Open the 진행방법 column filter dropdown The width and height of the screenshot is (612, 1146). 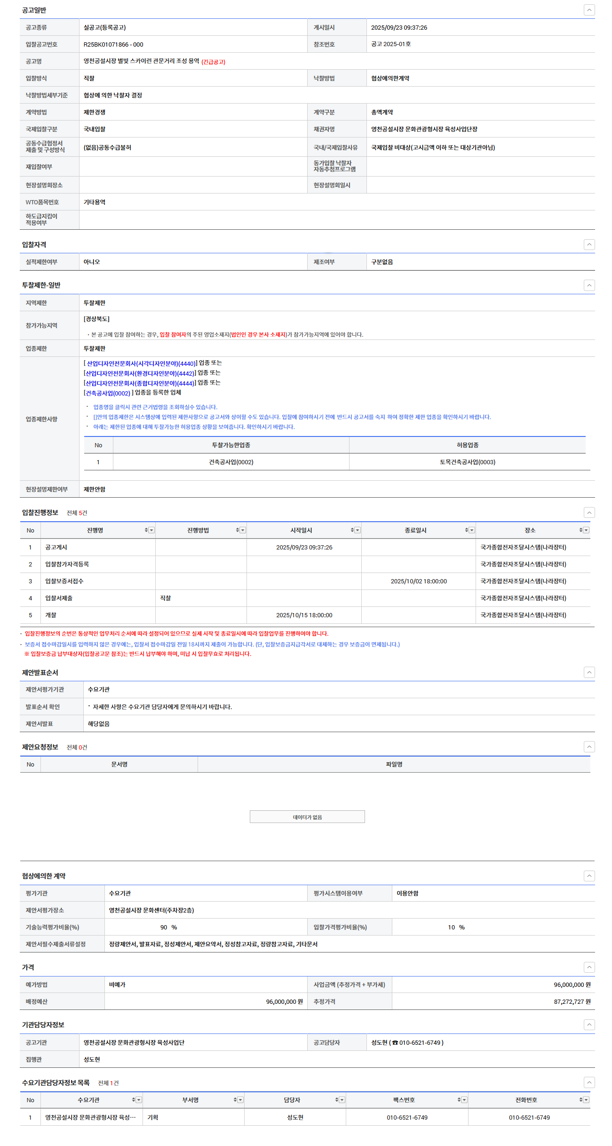coord(243,530)
